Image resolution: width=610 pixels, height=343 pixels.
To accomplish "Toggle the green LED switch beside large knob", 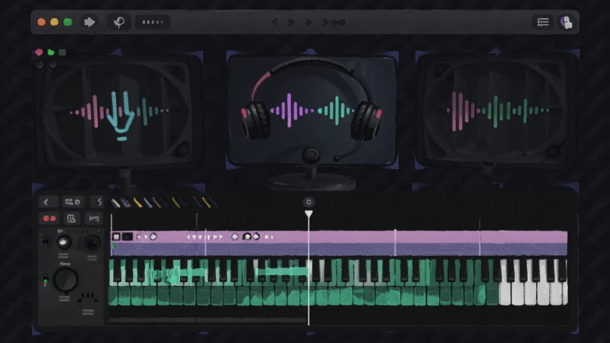I will pos(45,282).
